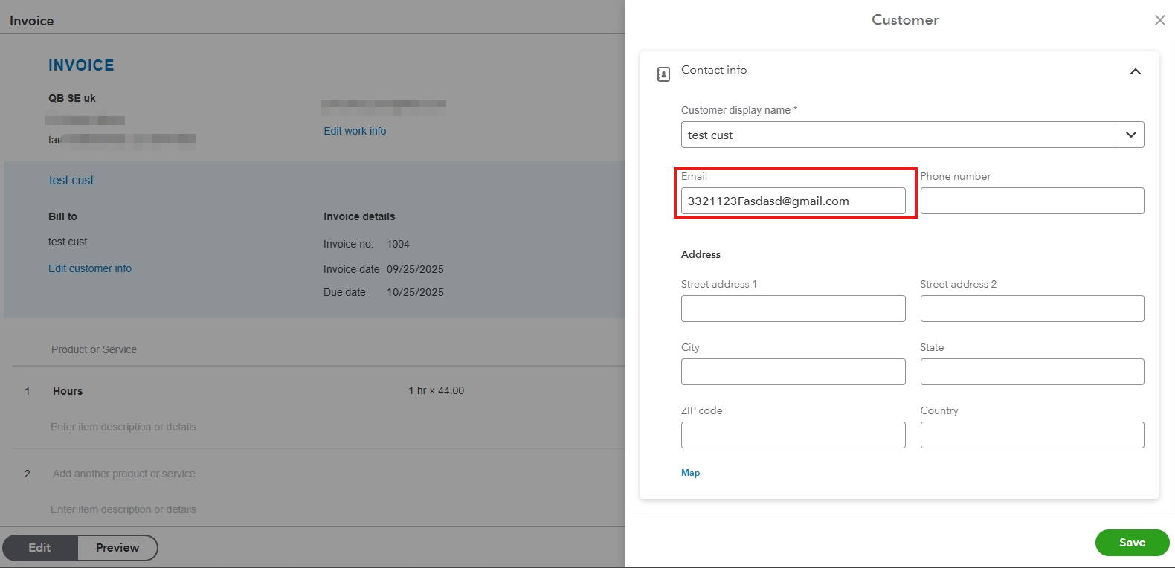Click the Customer display name field

(x=899, y=135)
